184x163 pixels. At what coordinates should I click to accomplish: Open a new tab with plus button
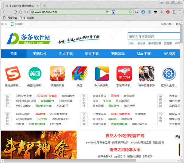click(44, 6)
